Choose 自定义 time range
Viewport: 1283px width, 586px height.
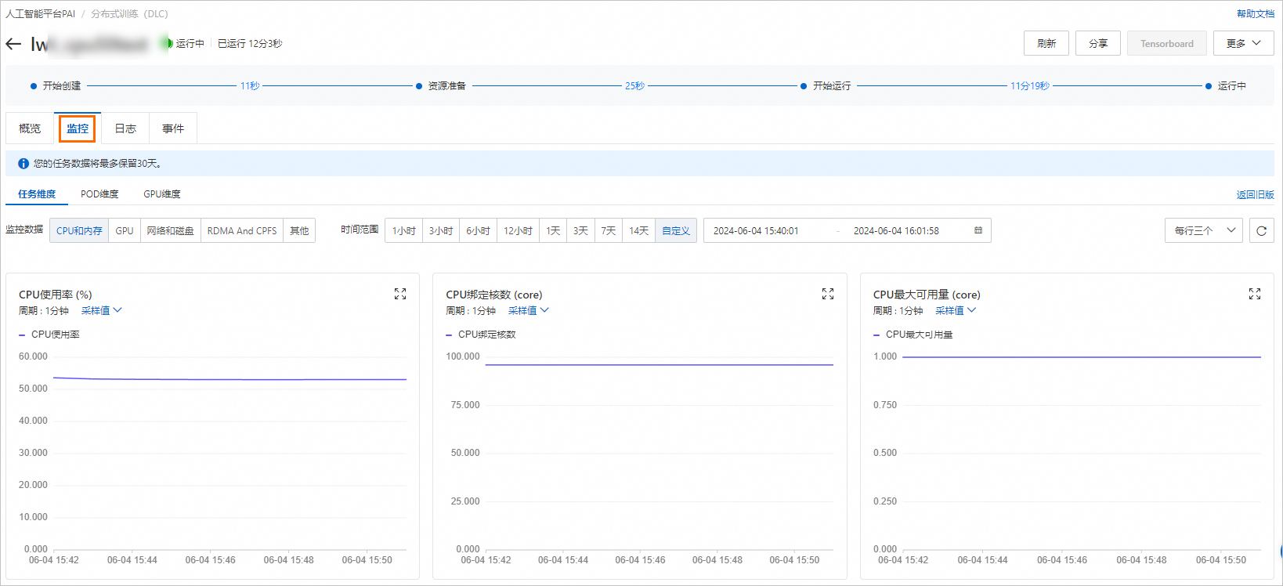676,230
